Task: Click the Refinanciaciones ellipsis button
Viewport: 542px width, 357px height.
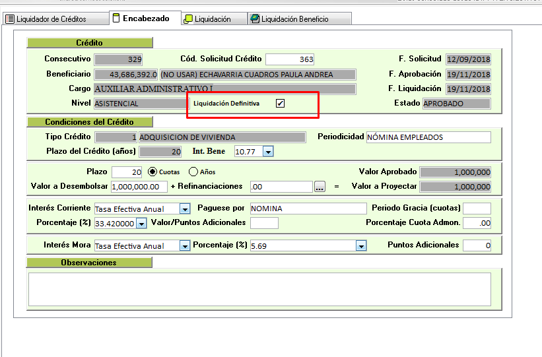Action: (x=320, y=187)
